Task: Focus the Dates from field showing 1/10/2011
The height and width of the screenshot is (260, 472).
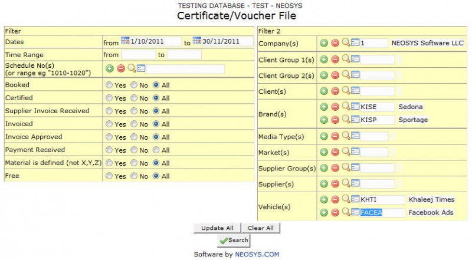Action: click(156, 41)
